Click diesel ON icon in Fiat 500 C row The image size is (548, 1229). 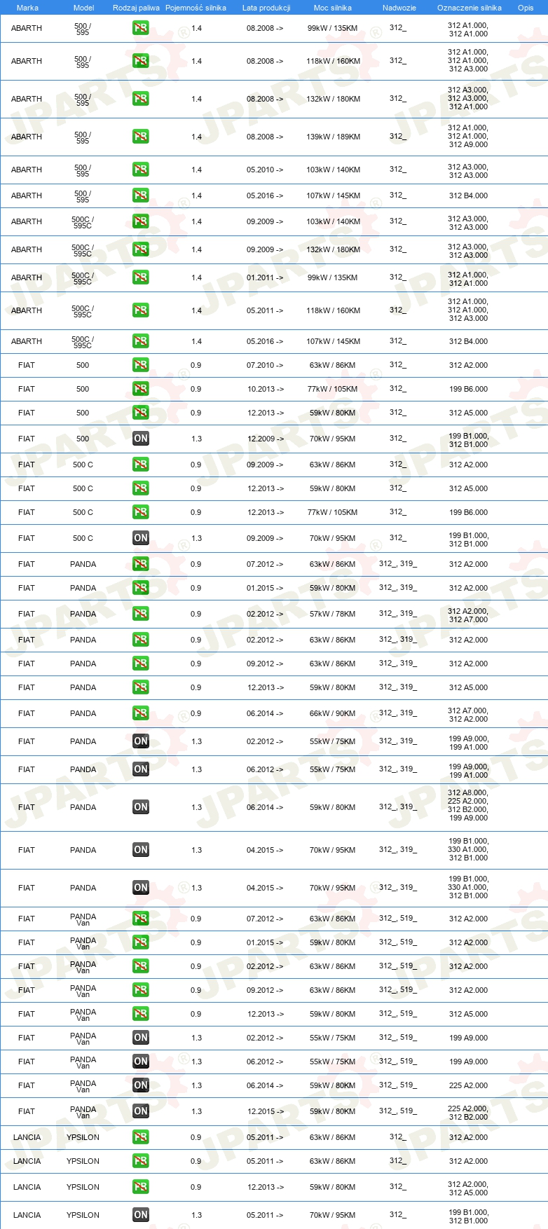[141, 538]
